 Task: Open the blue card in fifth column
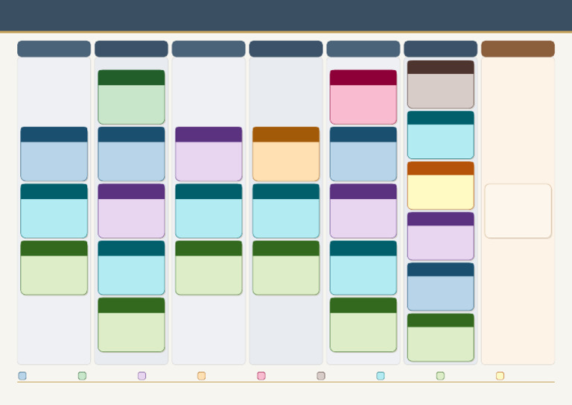[x=363, y=154]
